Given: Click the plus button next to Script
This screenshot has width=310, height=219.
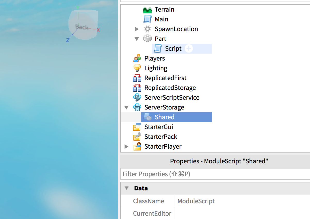Looking at the screenshot, I should [189, 49].
